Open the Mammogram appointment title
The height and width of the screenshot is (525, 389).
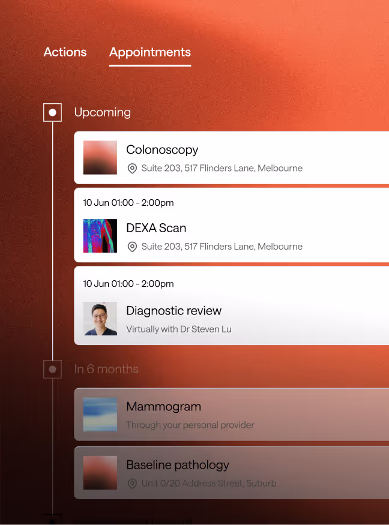point(163,406)
